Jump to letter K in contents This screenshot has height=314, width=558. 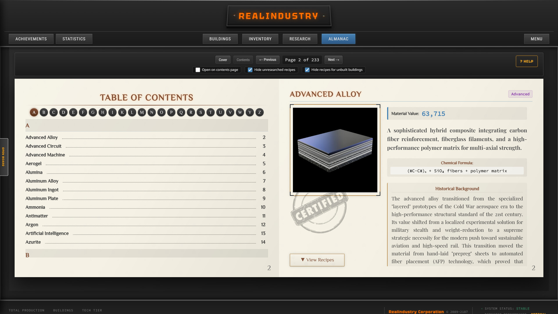[122, 112]
